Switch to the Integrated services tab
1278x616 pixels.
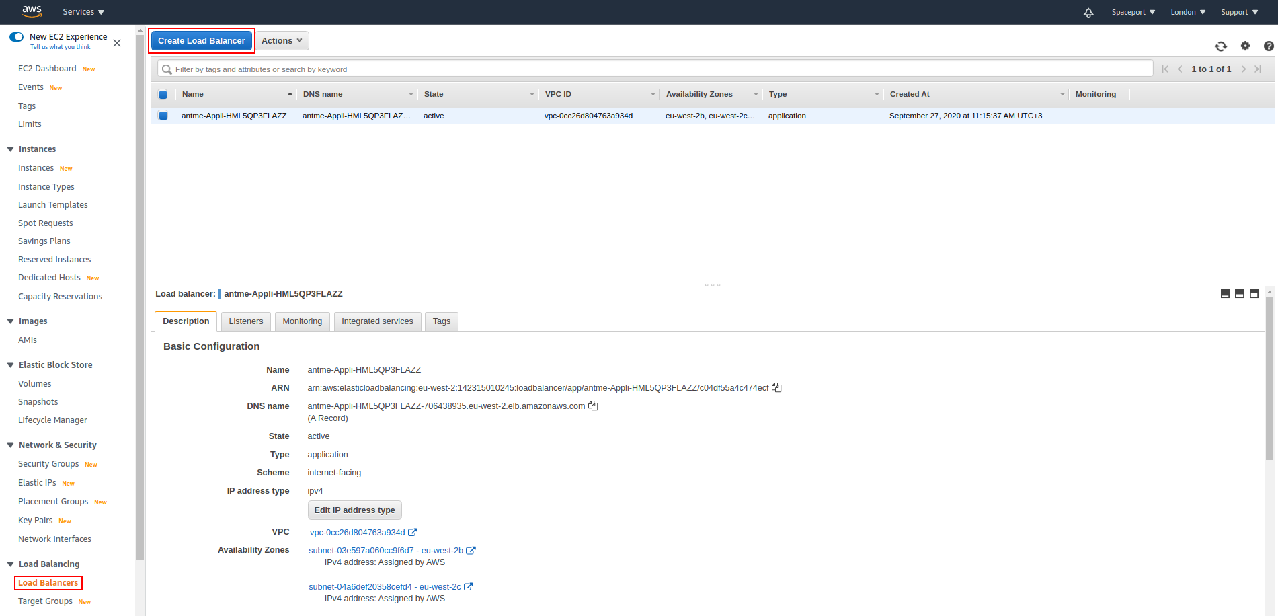coord(377,321)
